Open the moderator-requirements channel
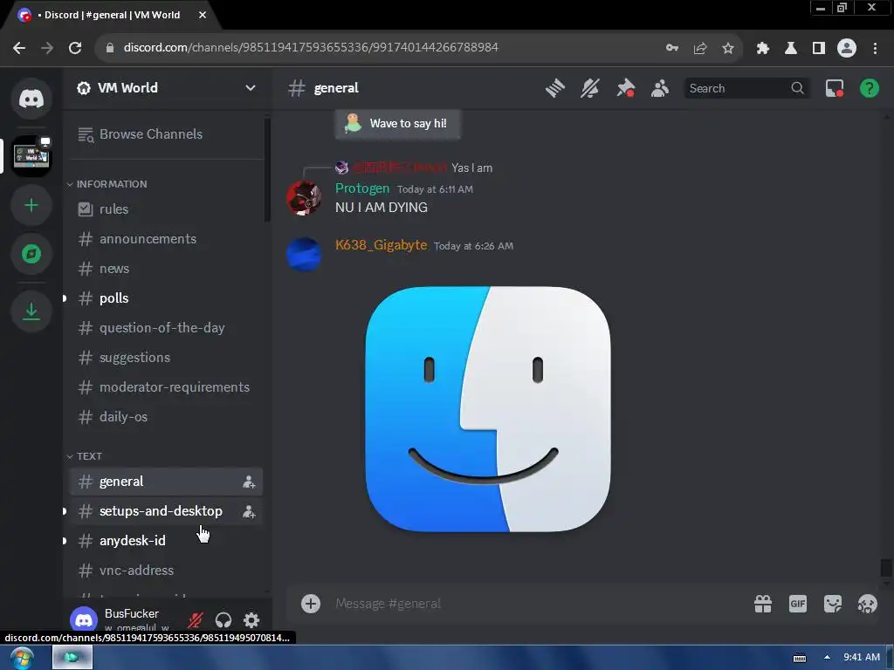Viewport: 894px width, 670px height. (x=165, y=386)
